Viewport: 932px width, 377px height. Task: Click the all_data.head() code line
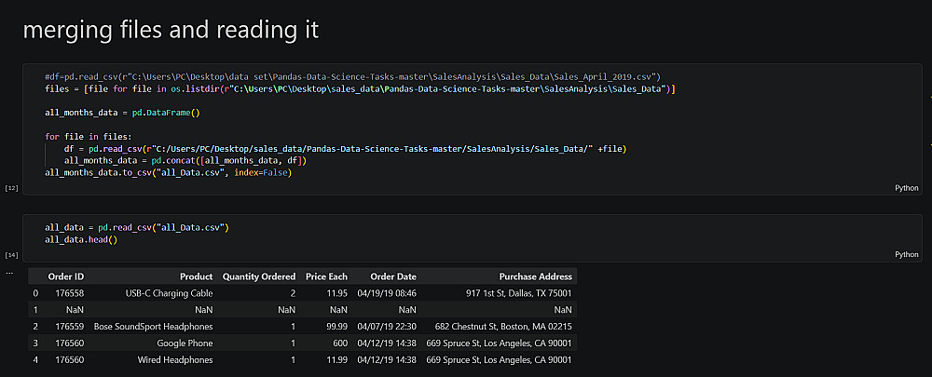click(x=81, y=240)
